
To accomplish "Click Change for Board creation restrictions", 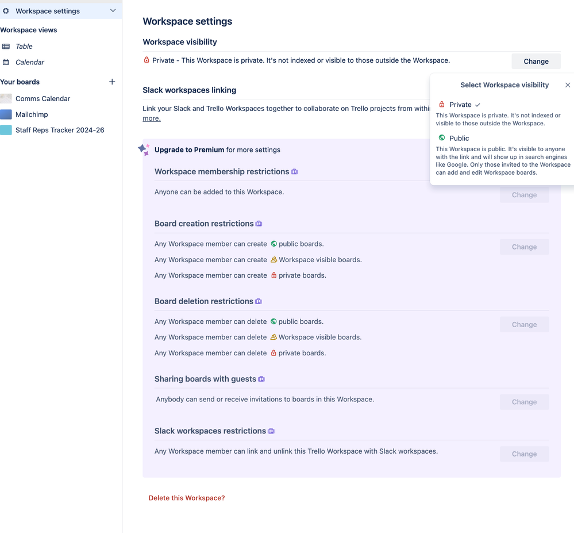I will (x=524, y=247).
